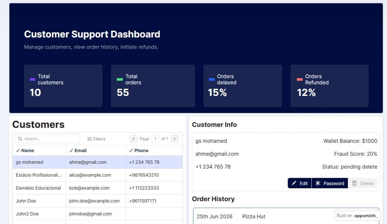Click the Customers heading
Viewport: 387px width, 224px height.
coord(38,124)
